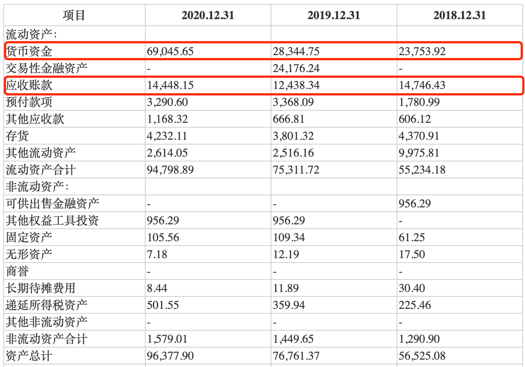This screenshot has width=525, height=367.
Task: Select the value 24,176.24
Action: [296, 68]
